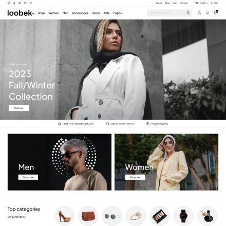The height and width of the screenshot is (226, 226).
Task: Open the Accessories menu item
Action: 80,13
